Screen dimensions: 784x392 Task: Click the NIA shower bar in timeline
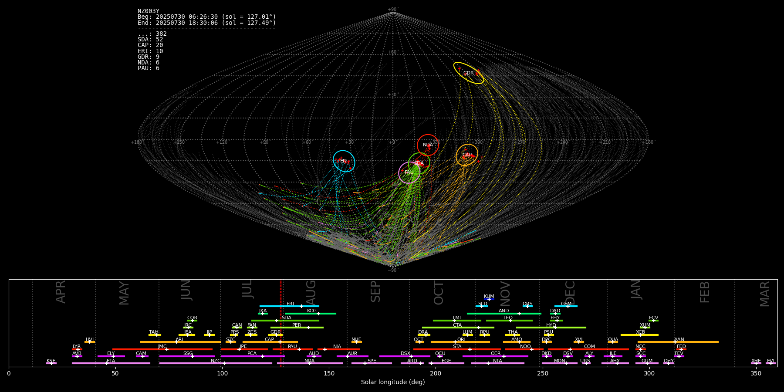pos(338,349)
